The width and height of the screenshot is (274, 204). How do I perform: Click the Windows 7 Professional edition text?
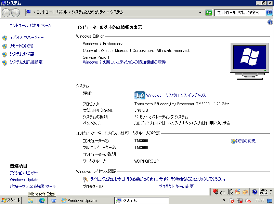104,44
